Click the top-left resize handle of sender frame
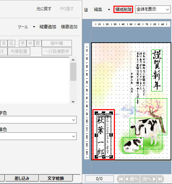 (x=96, y=113)
